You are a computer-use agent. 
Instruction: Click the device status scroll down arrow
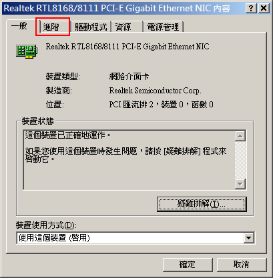(x=240, y=184)
